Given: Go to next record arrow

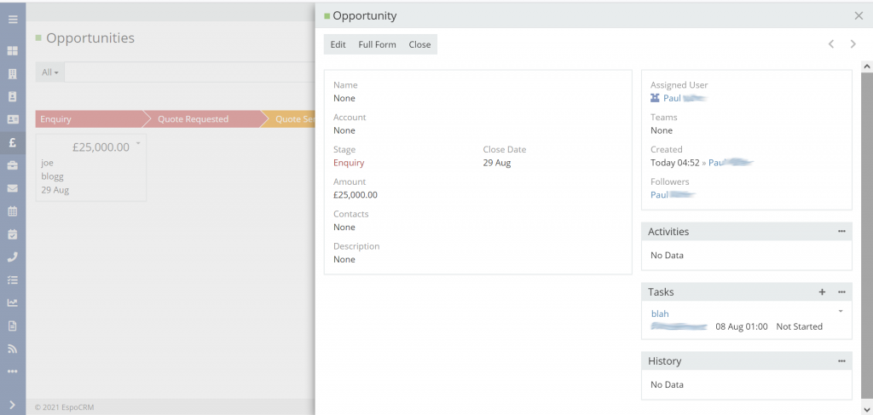Looking at the screenshot, I should click(x=853, y=44).
